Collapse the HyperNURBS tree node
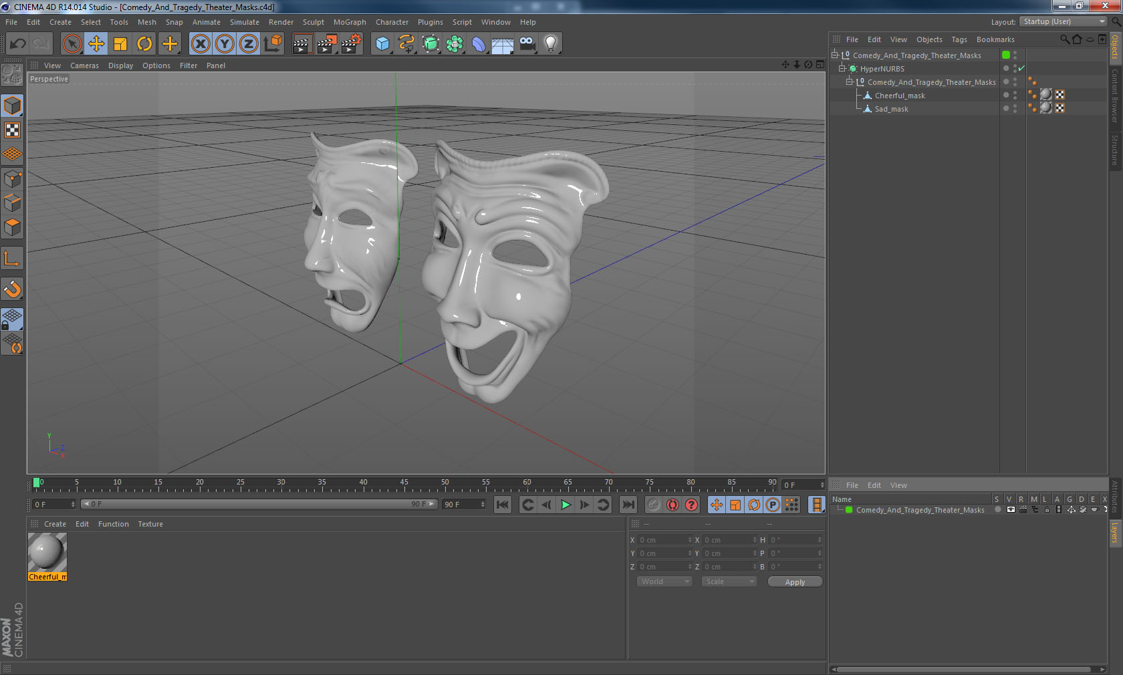The height and width of the screenshot is (675, 1123). click(842, 69)
